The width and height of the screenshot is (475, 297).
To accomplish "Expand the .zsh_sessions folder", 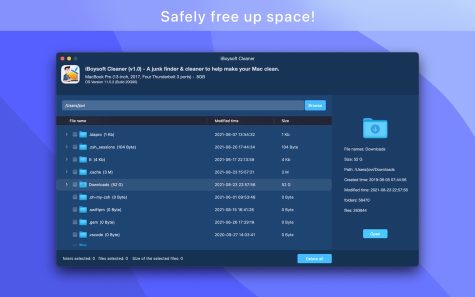I will 66,147.
